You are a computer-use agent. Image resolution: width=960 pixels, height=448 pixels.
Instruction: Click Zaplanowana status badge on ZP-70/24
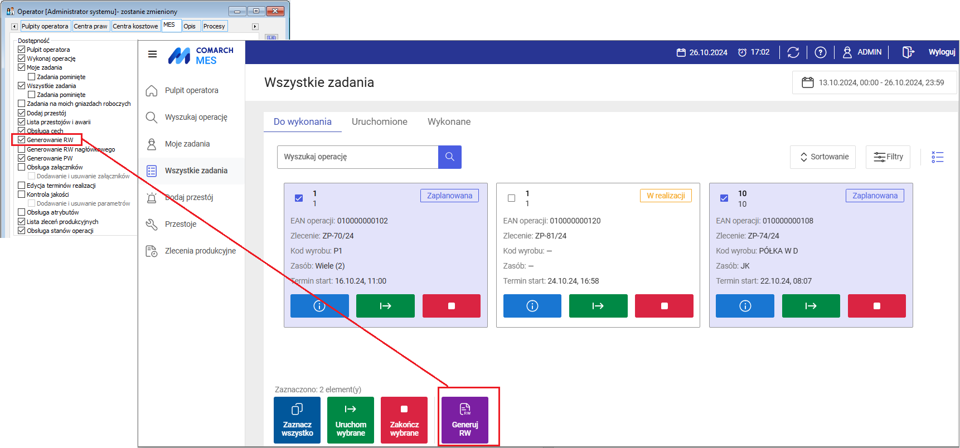pyautogui.click(x=449, y=196)
